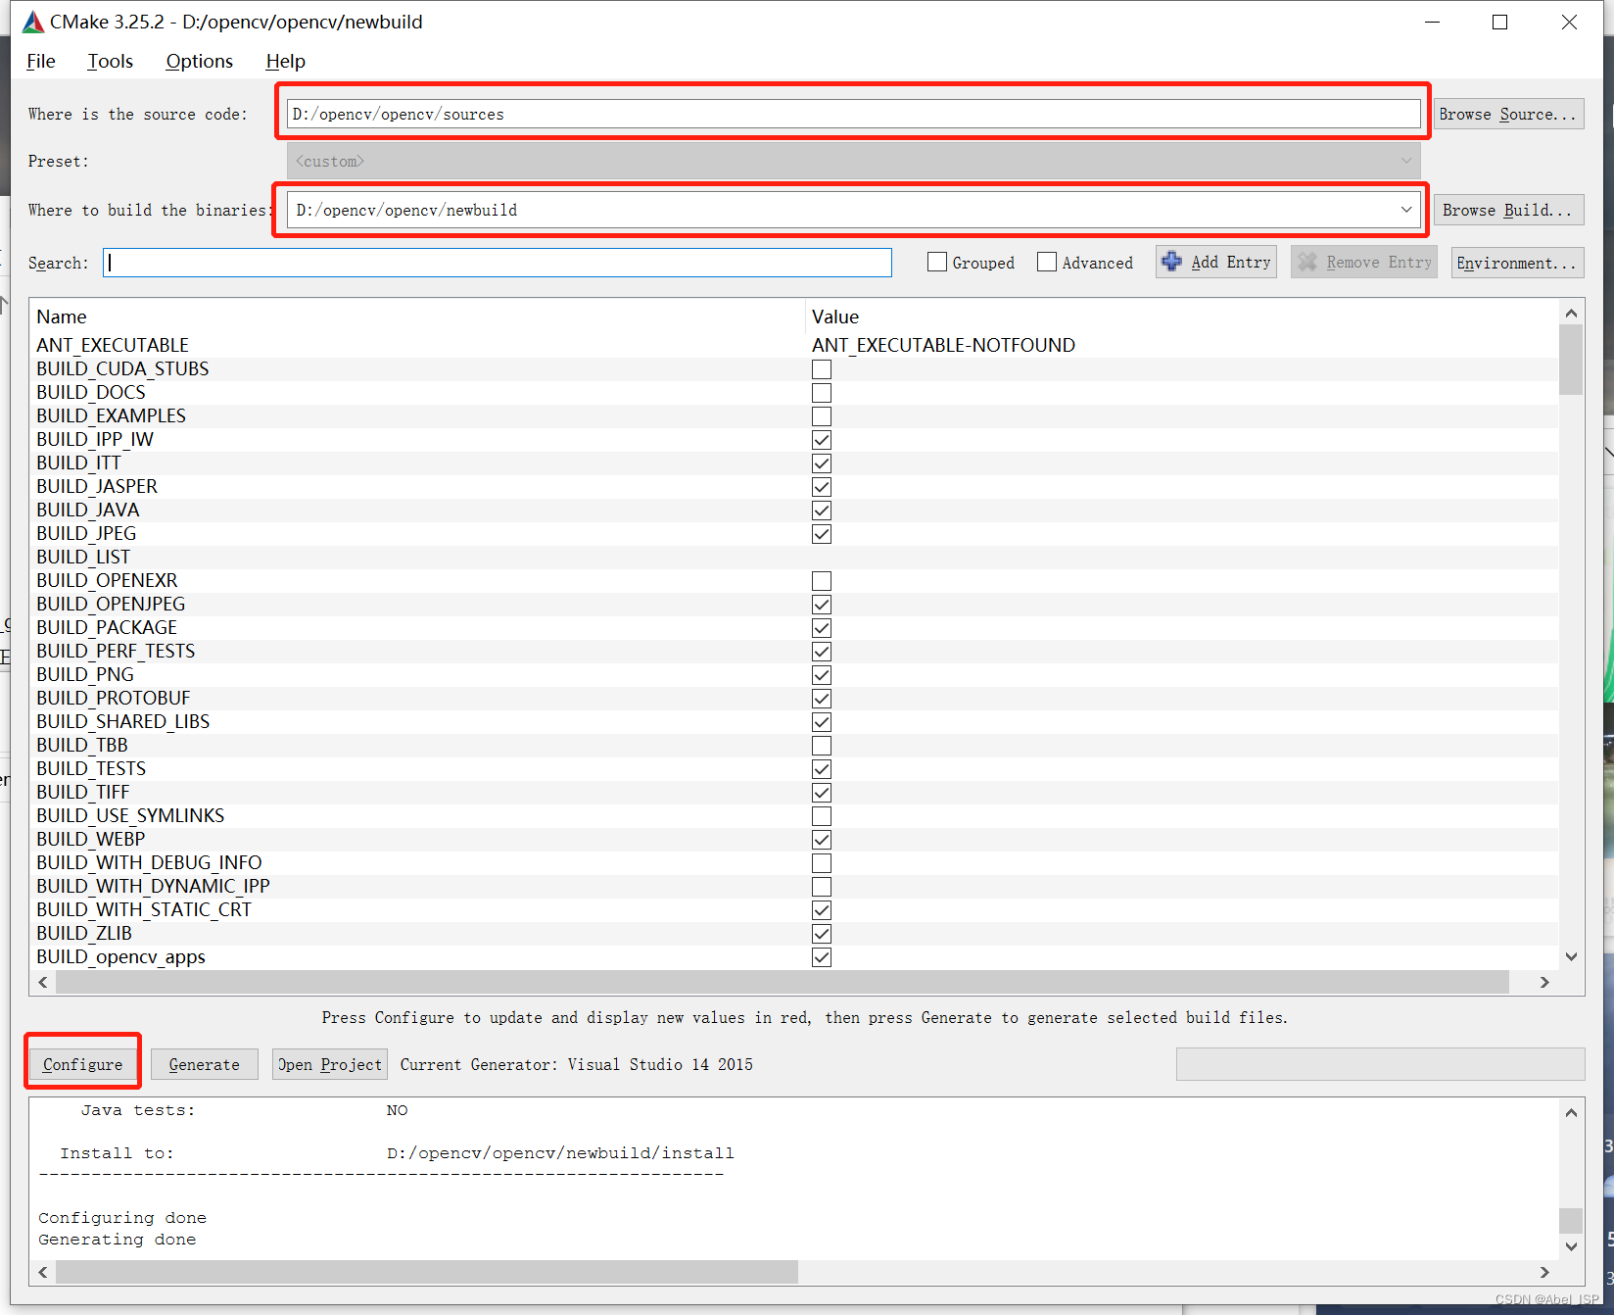Check BUILD_OPENEXR checkbox
Screen dimensions: 1614x1315
pos(822,581)
